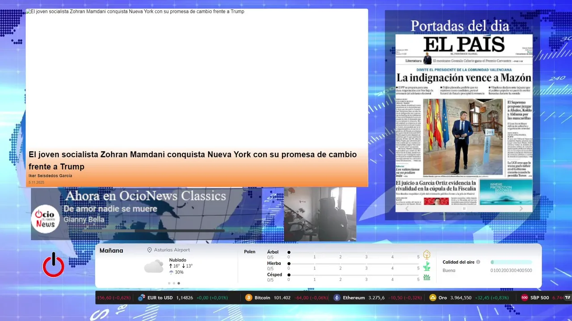Click the location pin by Asturias Airport
Screen dimensions: 572x321
click(x=150, y=250)
